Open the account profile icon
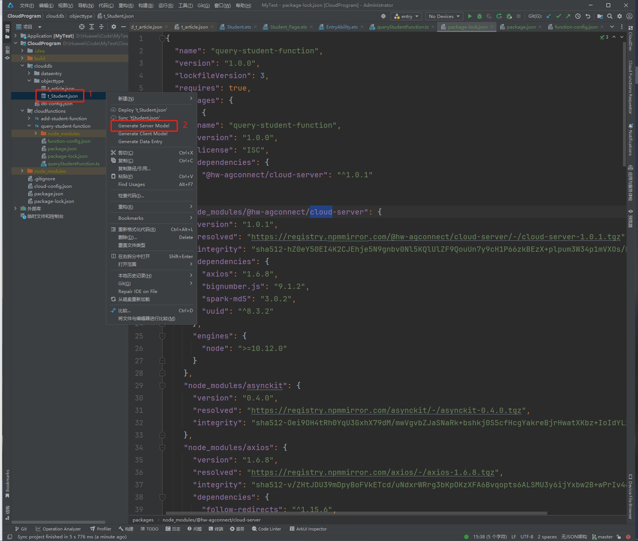 (629, 16)
